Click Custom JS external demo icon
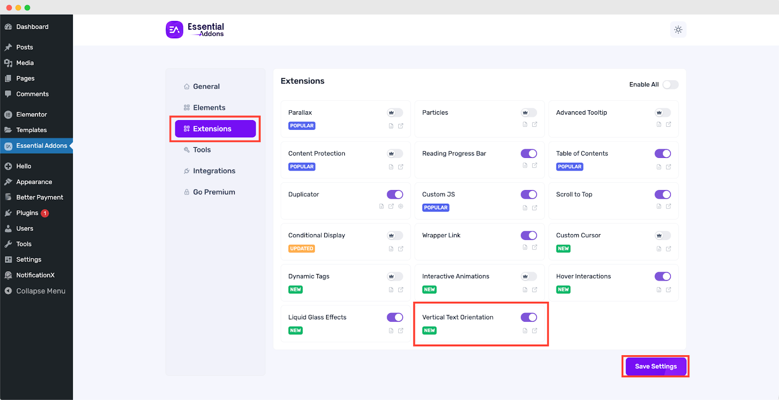Image resolution: width=779 pixels, height=400 pixels. [535, 208]
